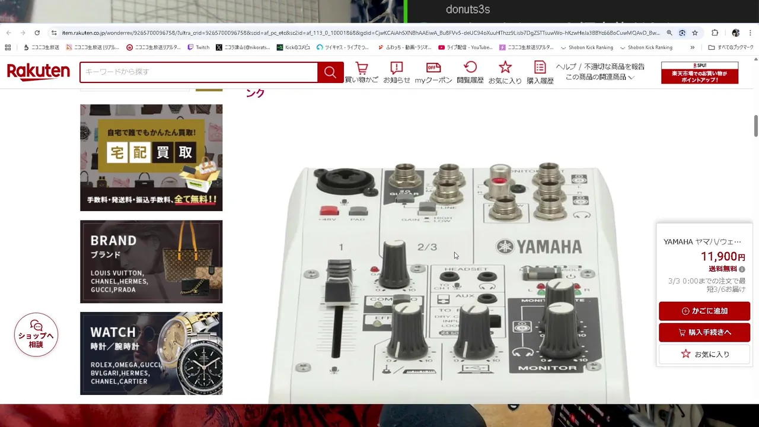Open the Kickのコメビュ bookmark
Screen dimensions: 759x427
(293, 47)
